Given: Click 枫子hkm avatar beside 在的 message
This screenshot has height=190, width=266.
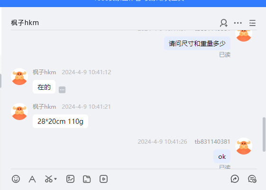Looking at the screenshot, I should (x=19, y=77).
